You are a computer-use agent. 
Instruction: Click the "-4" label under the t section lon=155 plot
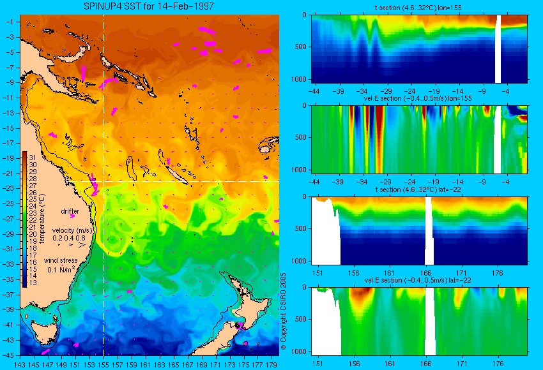505,92
